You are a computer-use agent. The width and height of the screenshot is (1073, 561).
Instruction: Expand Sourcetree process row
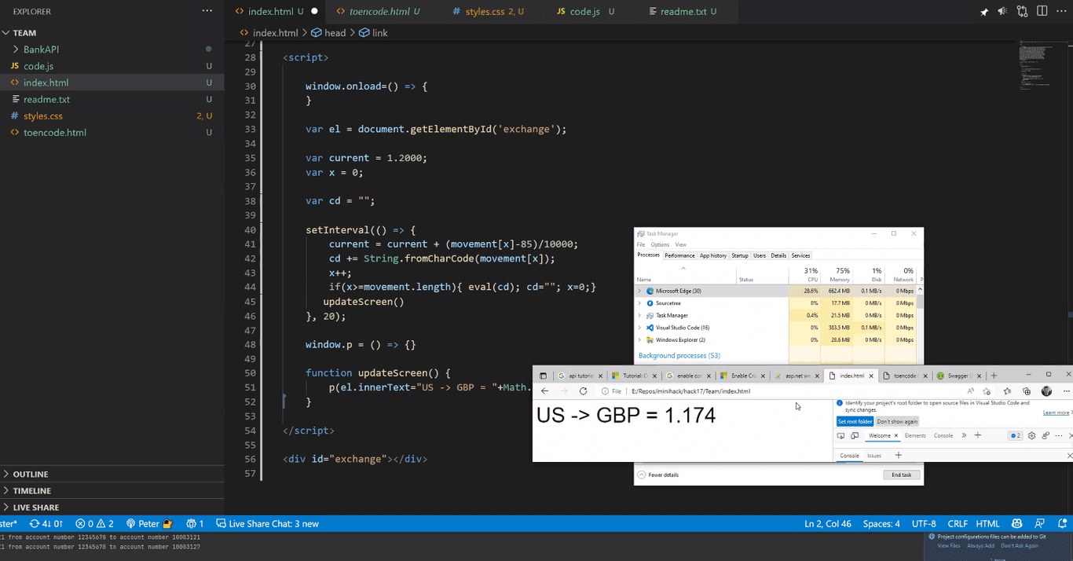[x=639, y=303]
